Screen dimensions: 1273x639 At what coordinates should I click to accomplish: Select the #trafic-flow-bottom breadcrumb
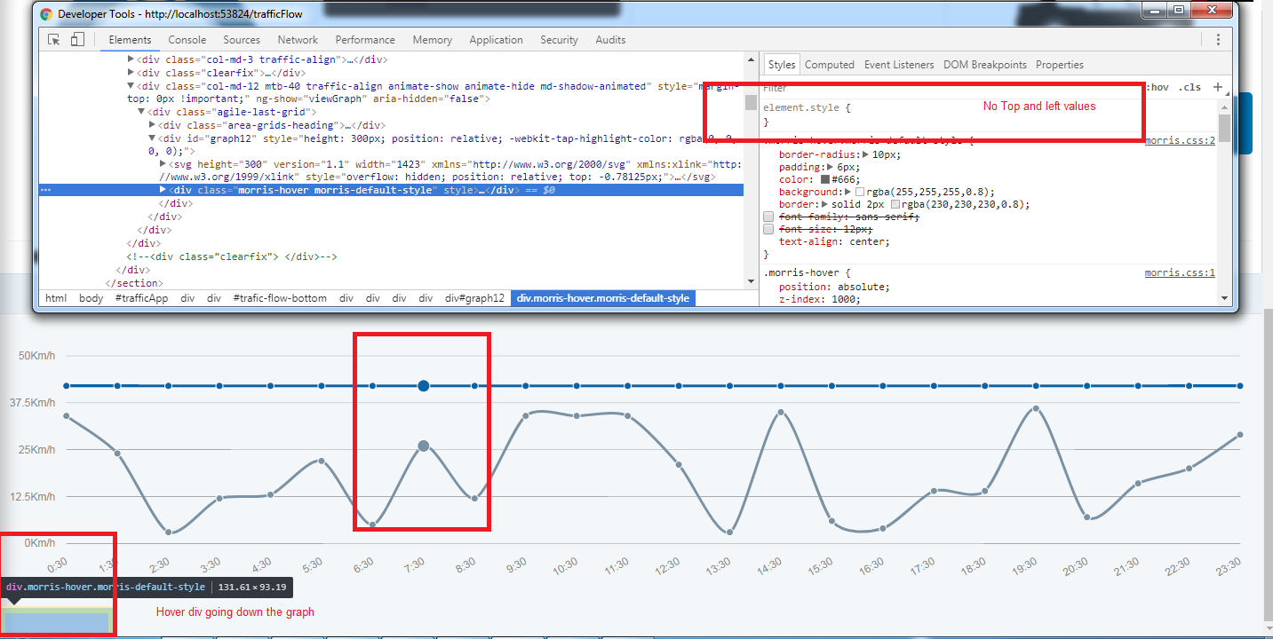coord(280,298)
